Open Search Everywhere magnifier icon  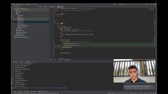tap(151, 4)
